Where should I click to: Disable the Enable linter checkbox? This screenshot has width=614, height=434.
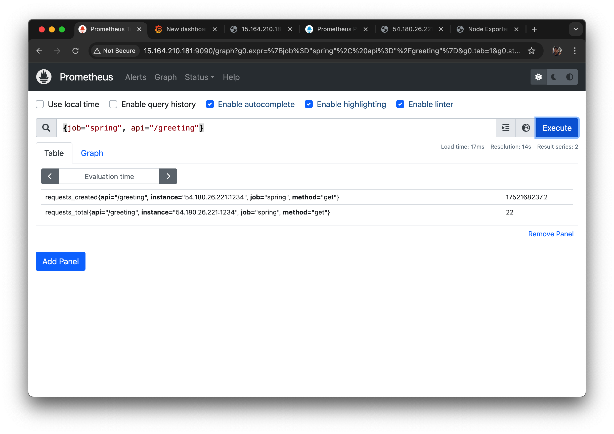coord(400,104)
